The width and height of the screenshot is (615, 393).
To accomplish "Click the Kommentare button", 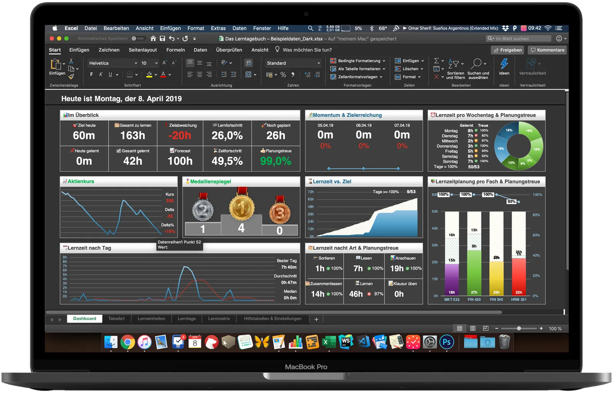I will pyautogui.click(x=547, y=50).
